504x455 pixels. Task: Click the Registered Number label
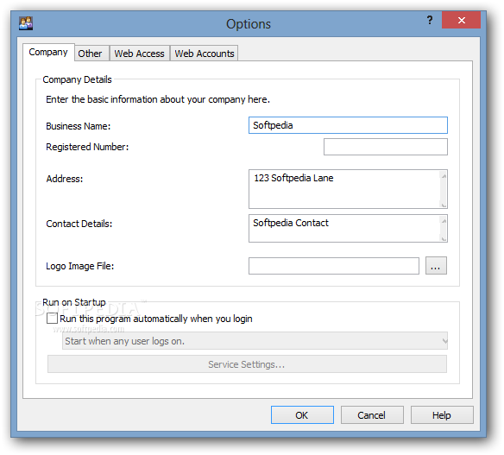(x=87, y=147)
